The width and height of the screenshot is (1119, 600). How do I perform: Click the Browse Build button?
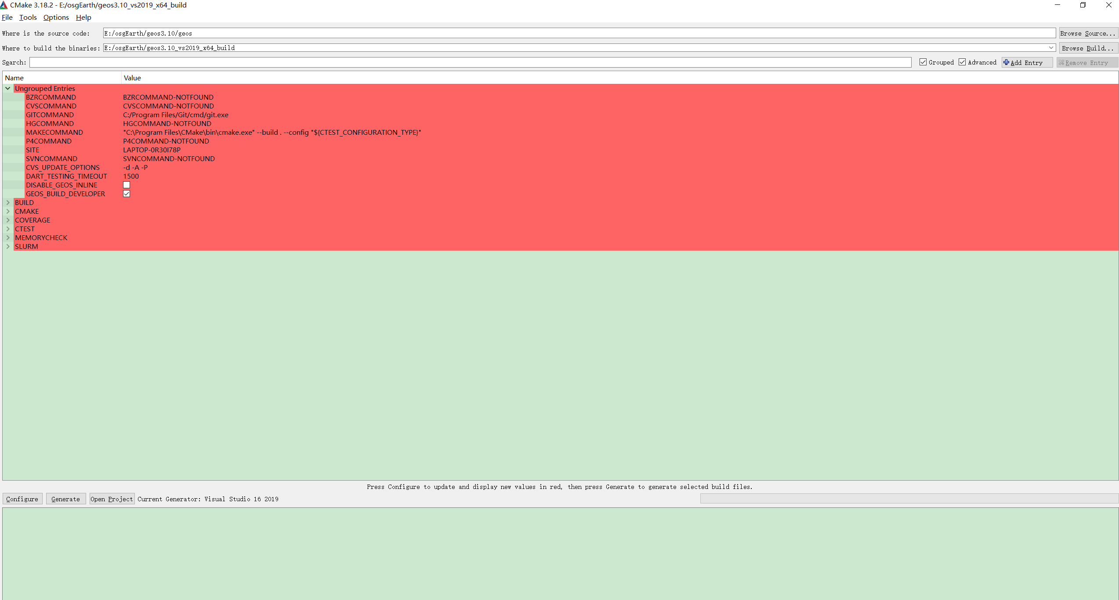[1088, 48]
